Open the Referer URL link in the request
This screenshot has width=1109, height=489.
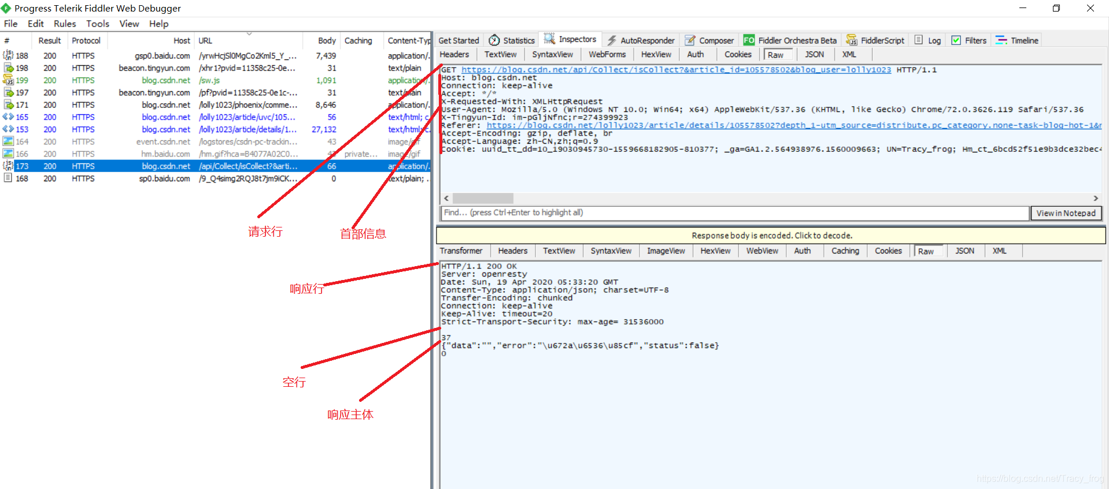coord(794,125)
